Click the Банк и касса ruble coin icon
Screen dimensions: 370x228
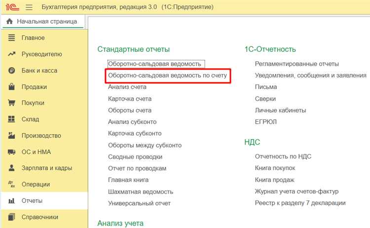pyautogui.click(x=11, y=71)
